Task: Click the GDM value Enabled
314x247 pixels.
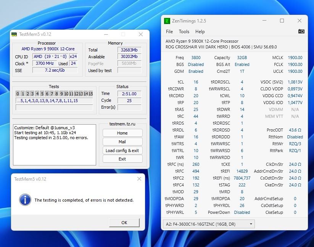Action: click(196, 71)
